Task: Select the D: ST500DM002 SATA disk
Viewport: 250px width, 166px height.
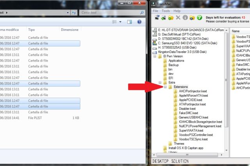Action: tap(183, 39)
